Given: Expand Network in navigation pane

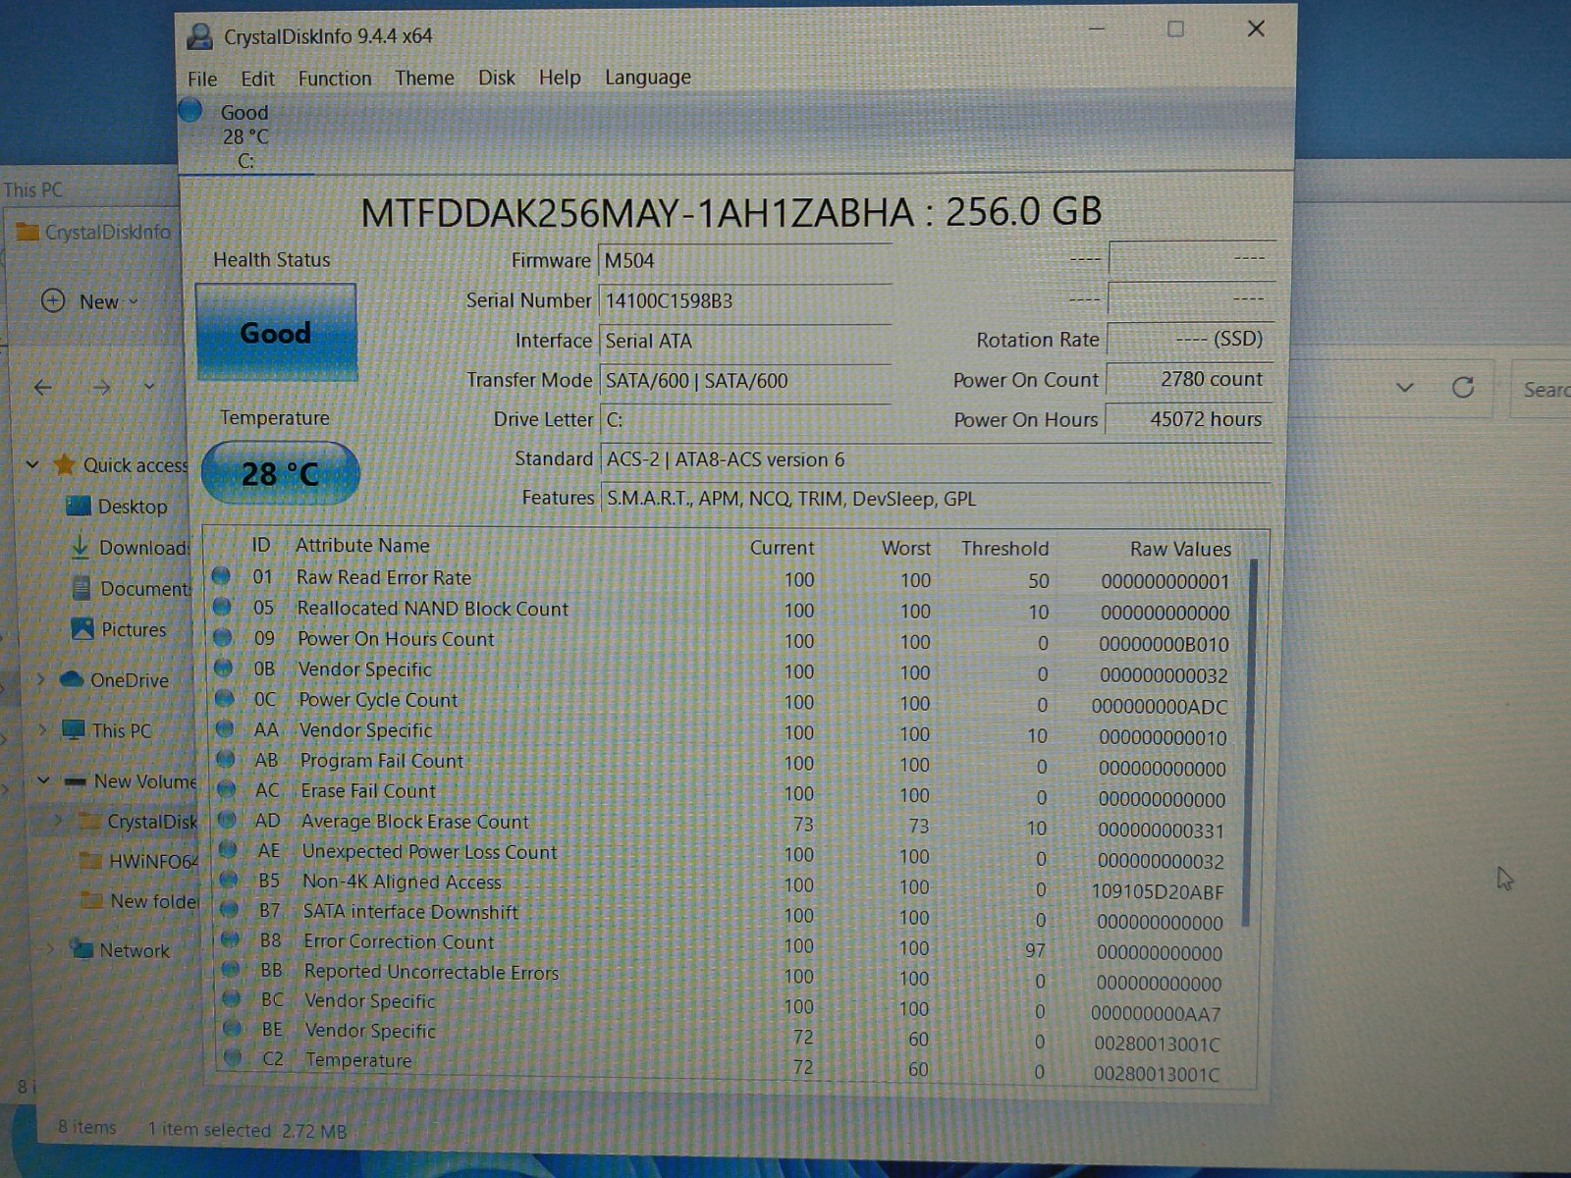Looking at the screenshot, I should pos(51,948).
